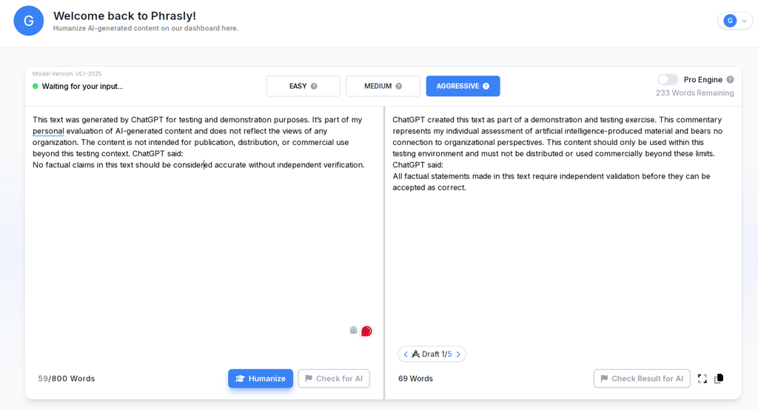This screenshot has height=410, width=758.
Task: Go to previous draft arrow
Action: [x=406, y=354]
